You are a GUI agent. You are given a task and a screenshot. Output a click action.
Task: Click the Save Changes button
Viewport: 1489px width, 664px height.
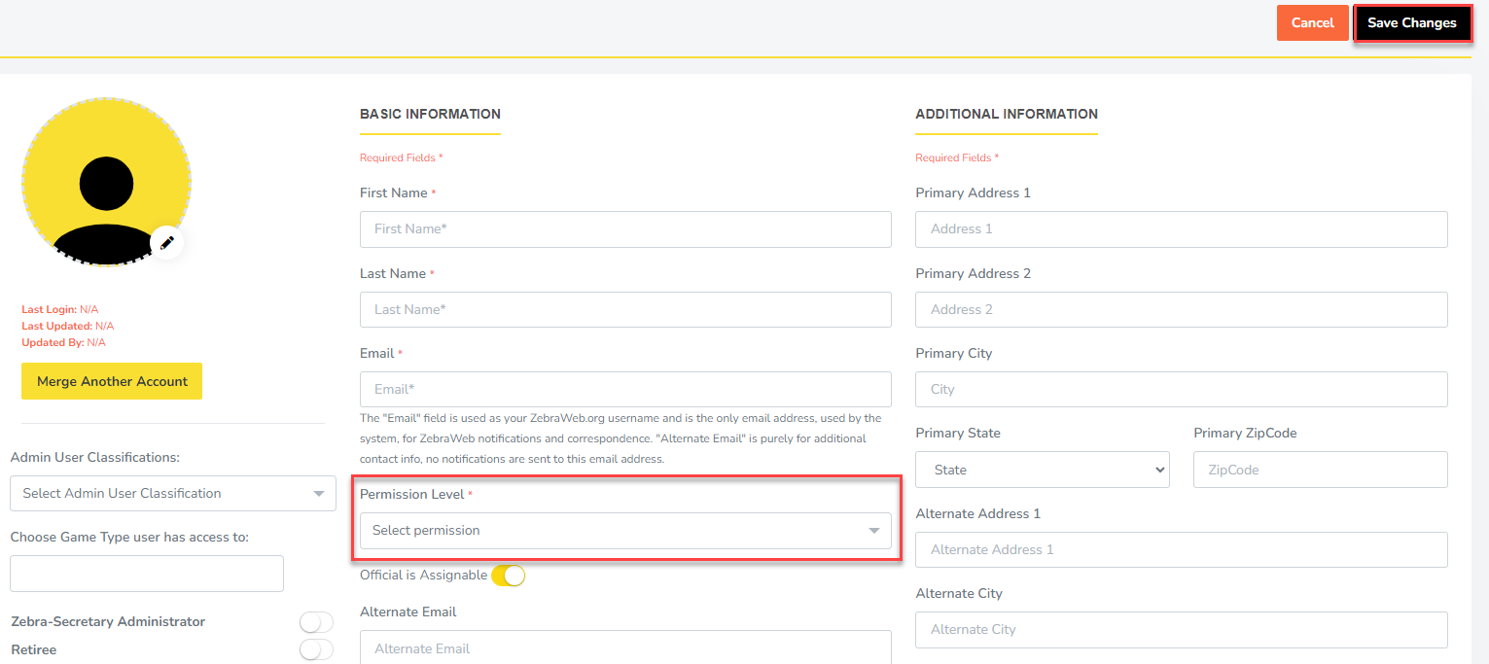point(1411,23)
